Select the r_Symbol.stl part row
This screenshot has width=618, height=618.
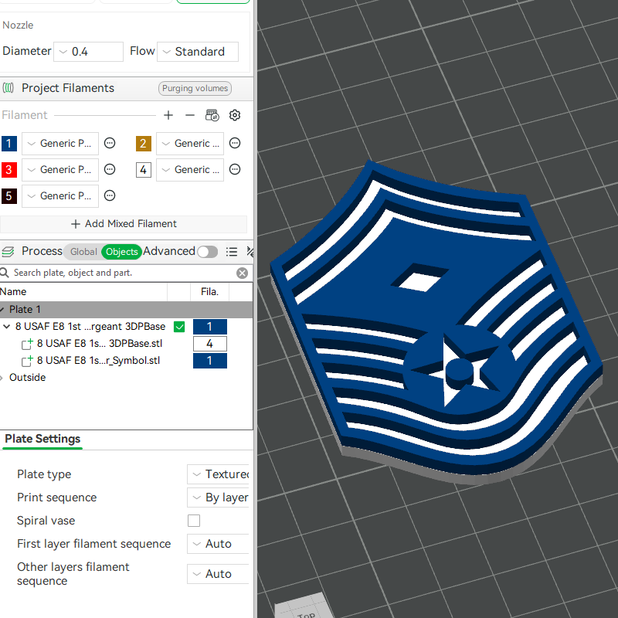coord(99,360)
